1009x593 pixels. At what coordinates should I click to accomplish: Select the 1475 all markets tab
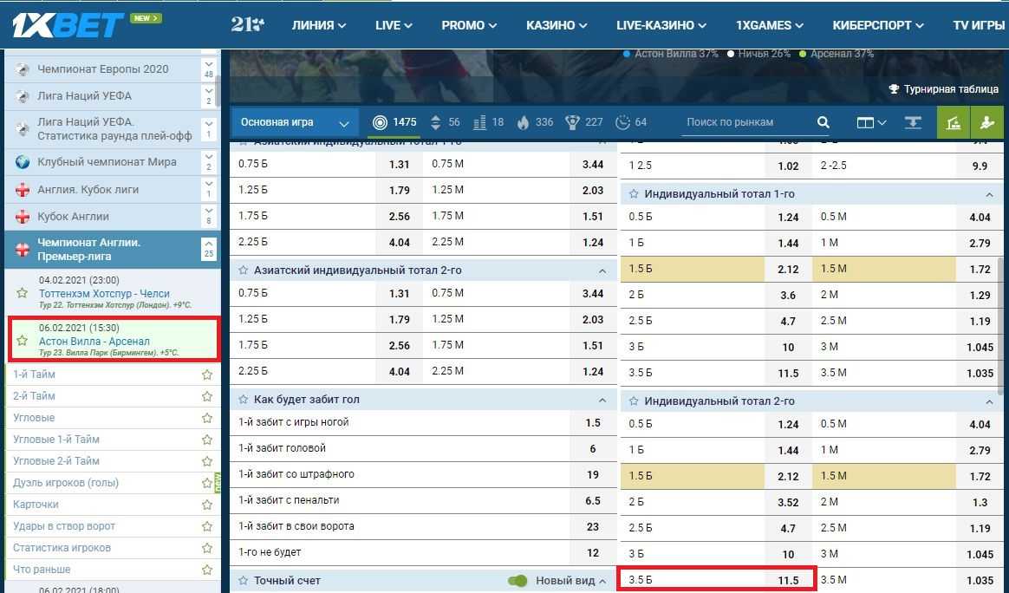click(395, 122)
